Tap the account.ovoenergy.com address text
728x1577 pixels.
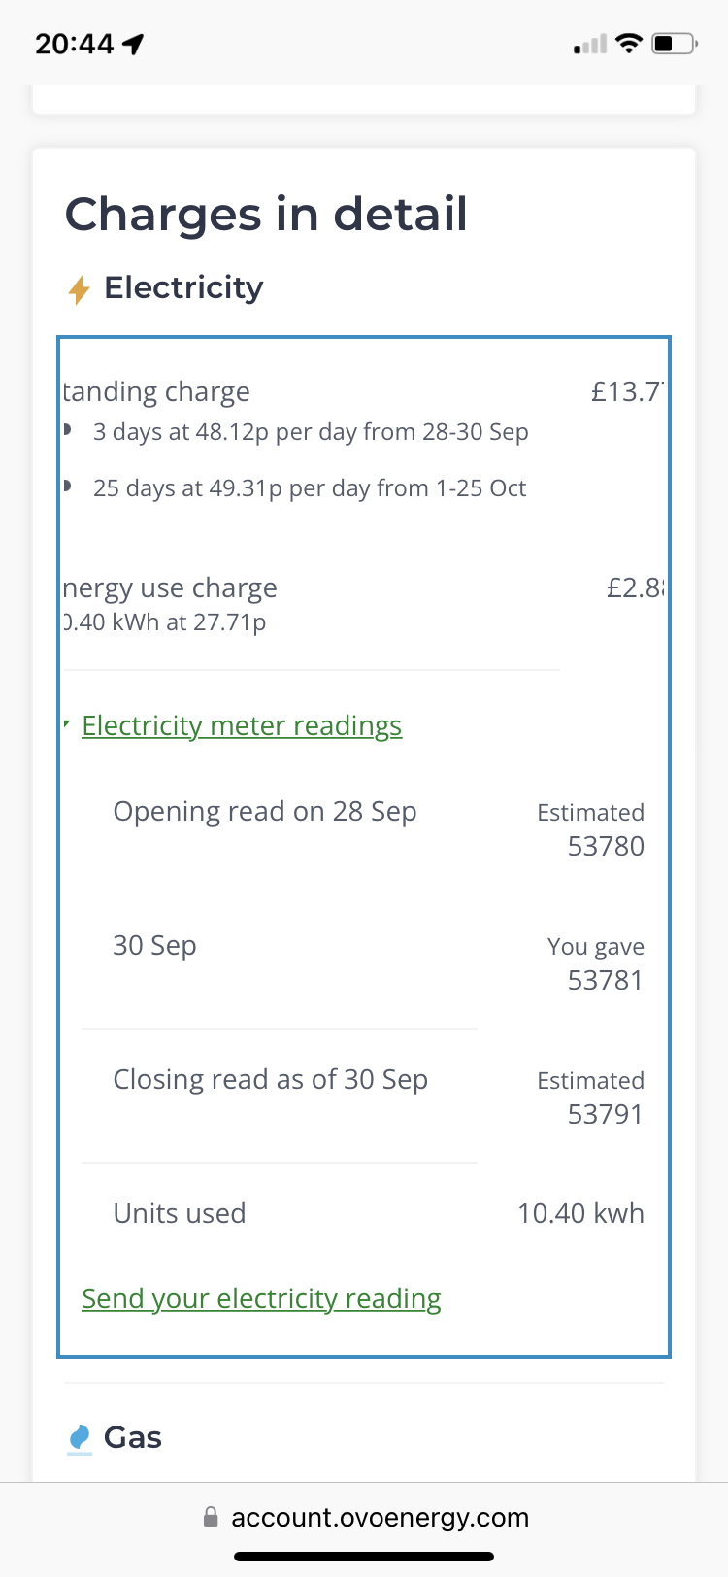coord(380,1517)
